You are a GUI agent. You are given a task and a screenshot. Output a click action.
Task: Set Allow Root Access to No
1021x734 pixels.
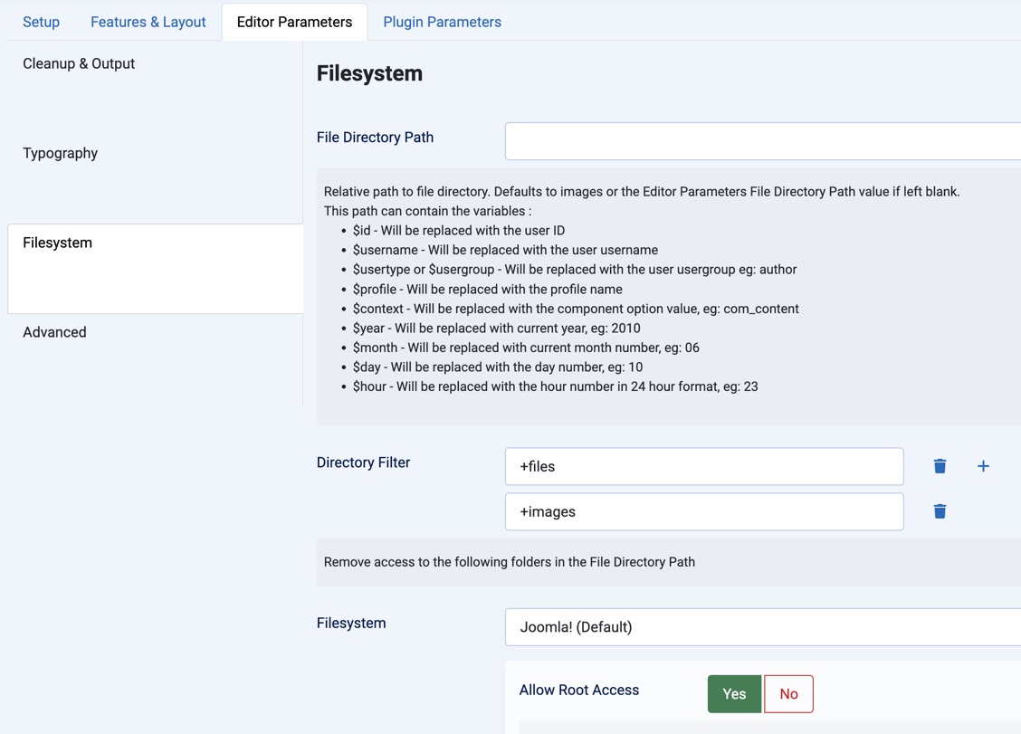coord(788,694)
